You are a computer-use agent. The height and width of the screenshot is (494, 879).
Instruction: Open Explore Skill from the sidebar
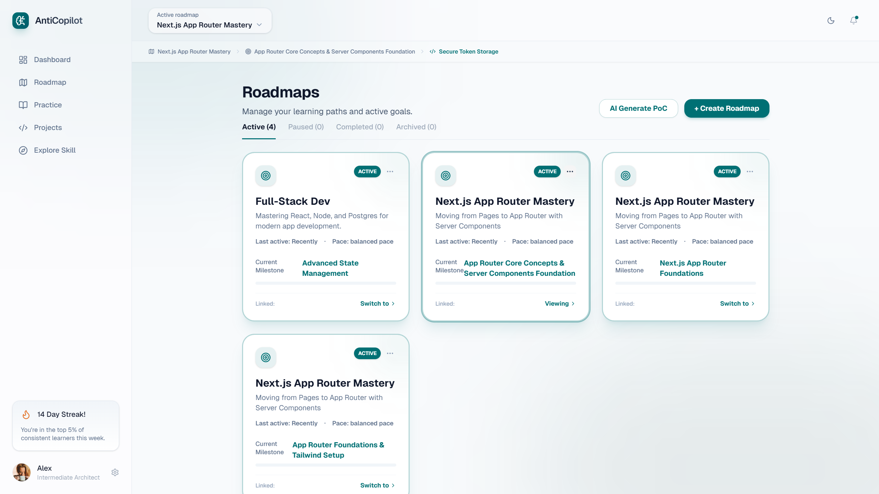(66, 150)
